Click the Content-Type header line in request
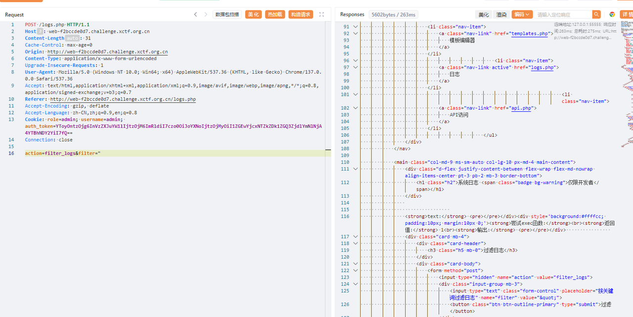This screenshot has width=633, height=317. click(91, 59)
